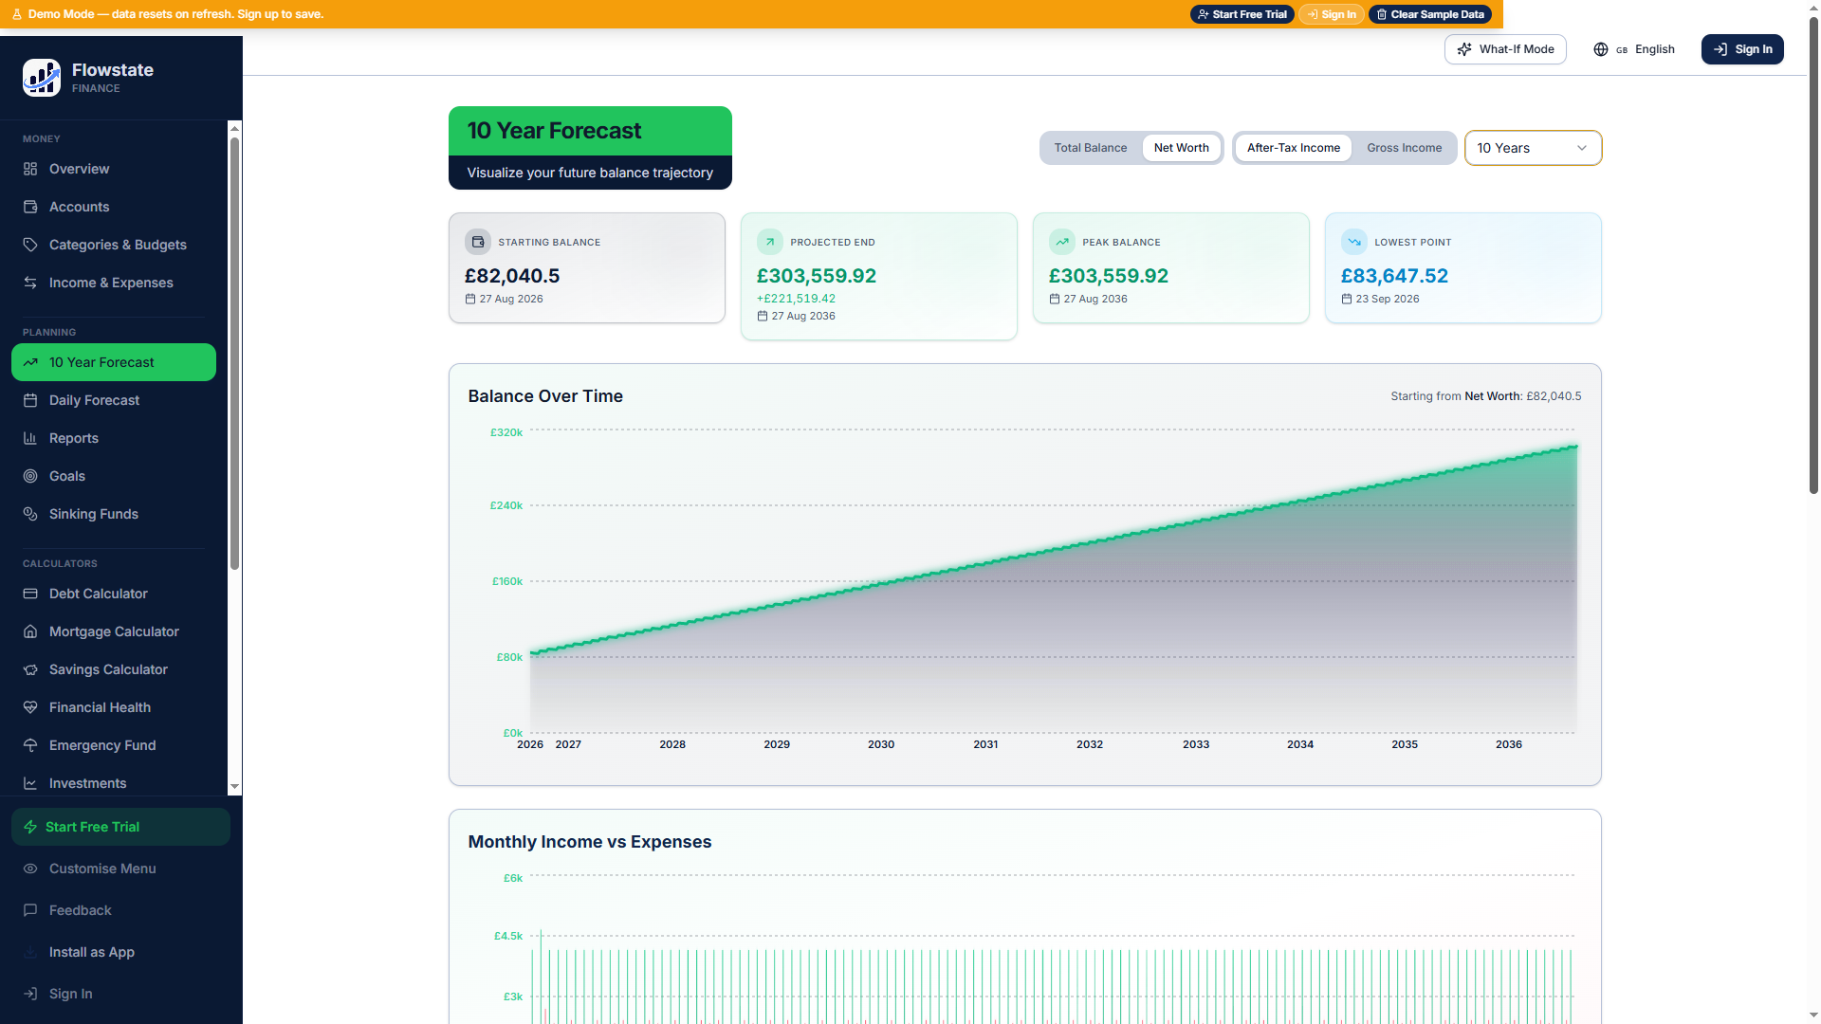1821x1024 pixels.
Task: Click the Savings Calculator piggy icon
Action: click(x=30, y=669)
